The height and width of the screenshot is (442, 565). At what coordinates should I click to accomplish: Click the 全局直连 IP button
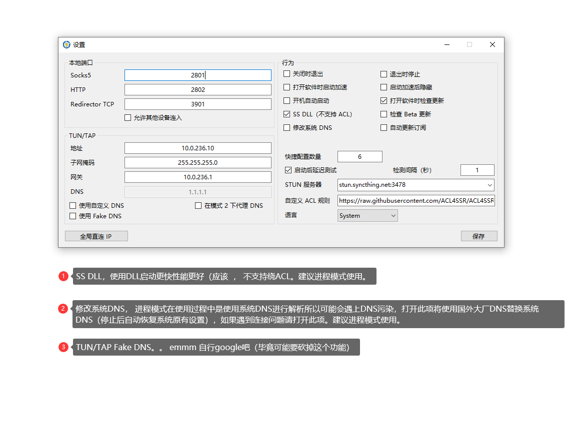click(x=96, y=236)
